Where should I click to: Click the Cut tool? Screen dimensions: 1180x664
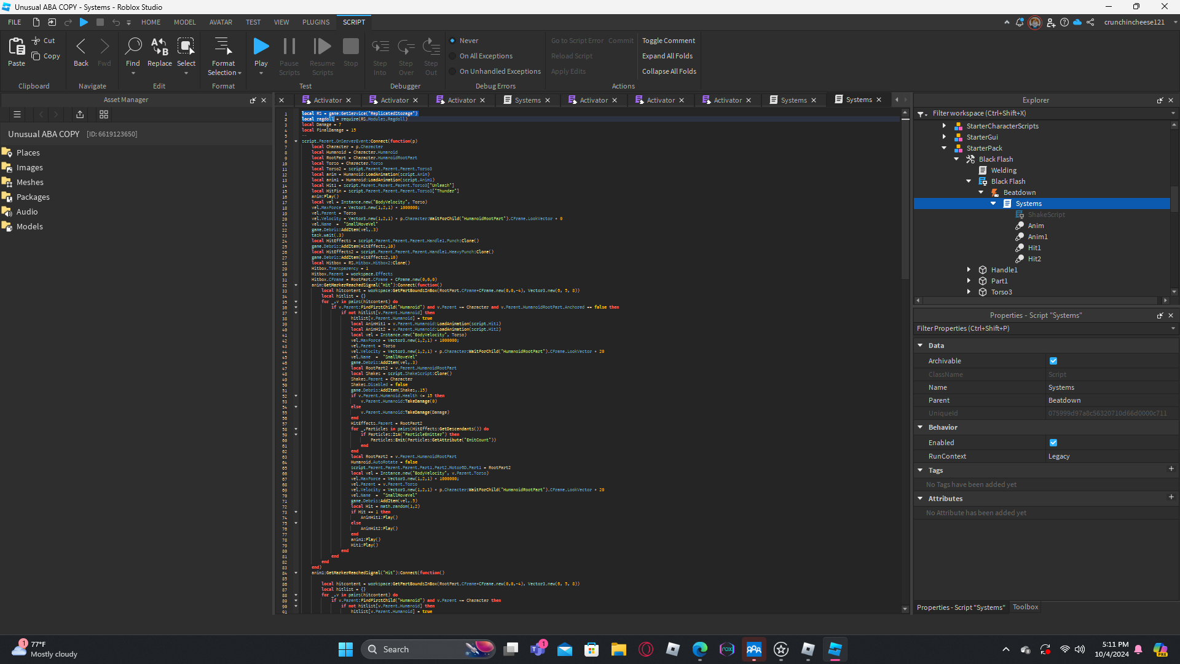point(43,41)
